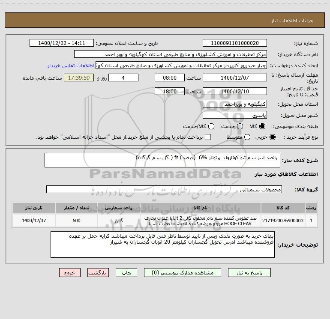Click the واحد شمارش column header

119,208
